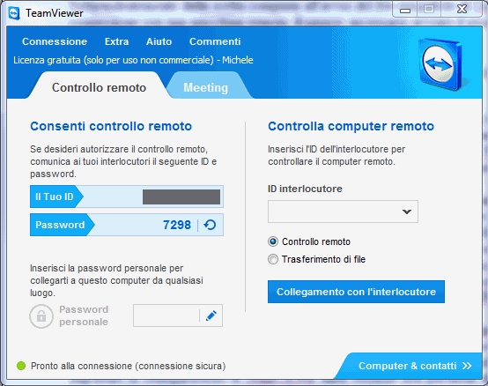Open the Extra menu

coord(116,41)
